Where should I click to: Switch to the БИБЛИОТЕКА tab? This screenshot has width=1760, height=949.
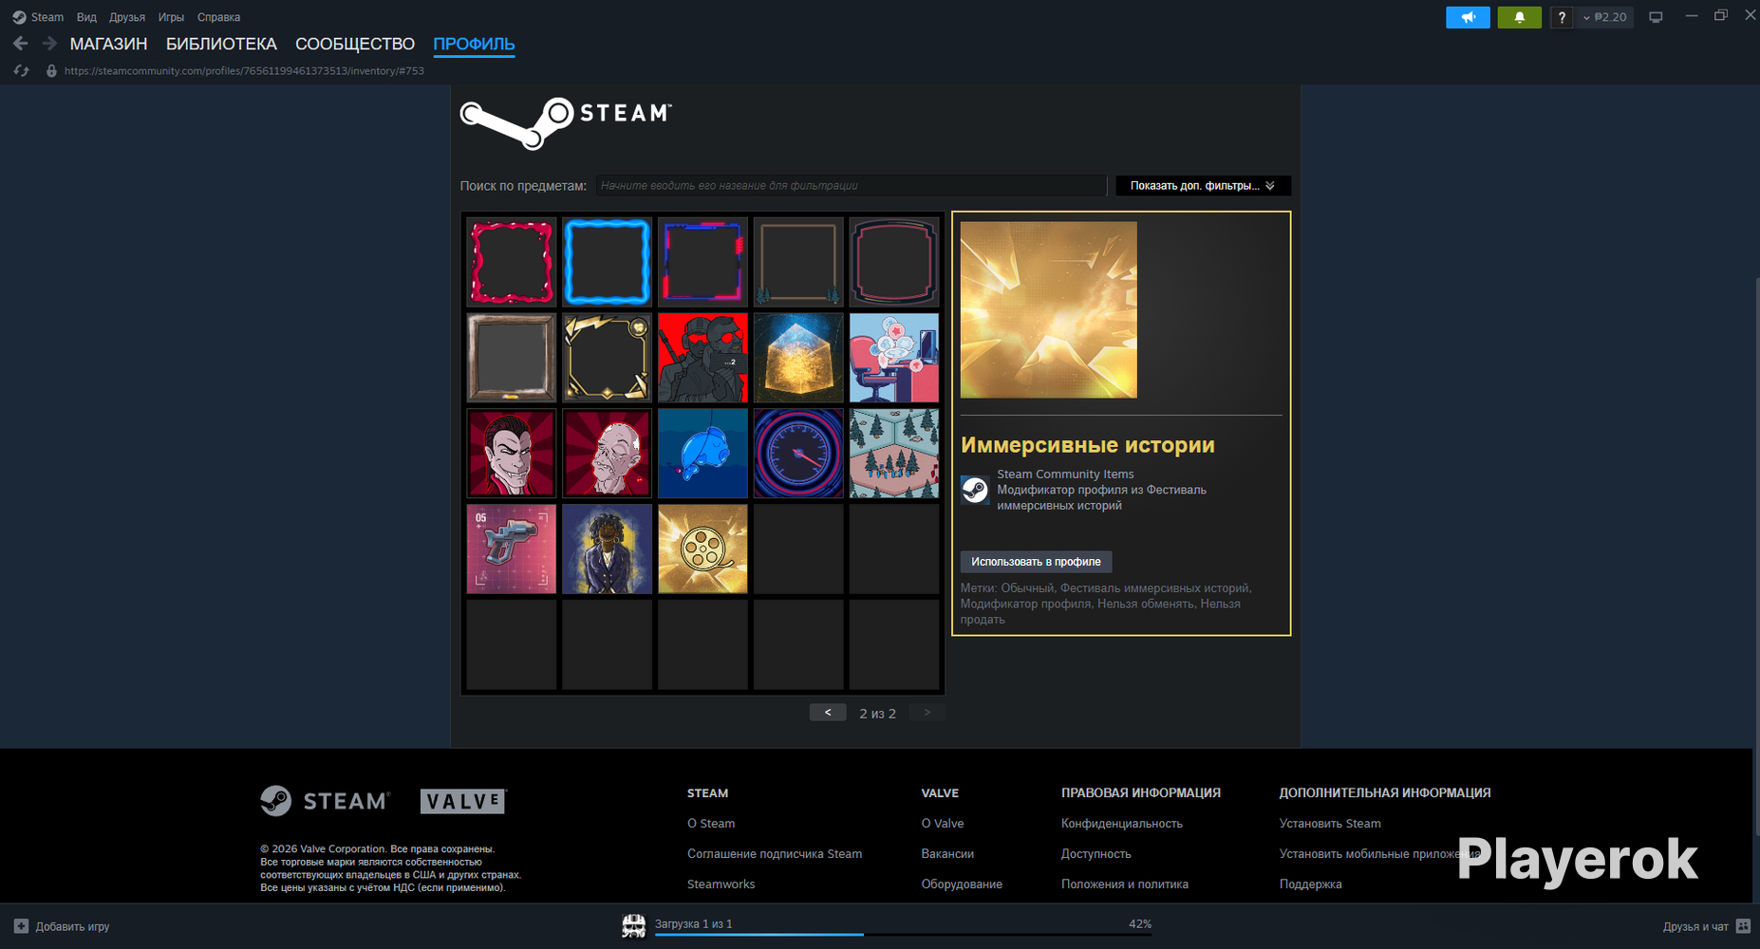221,44
